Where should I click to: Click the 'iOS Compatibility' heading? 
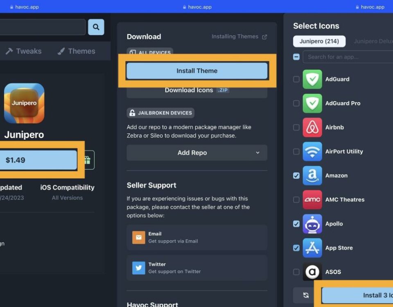[67, 187]
